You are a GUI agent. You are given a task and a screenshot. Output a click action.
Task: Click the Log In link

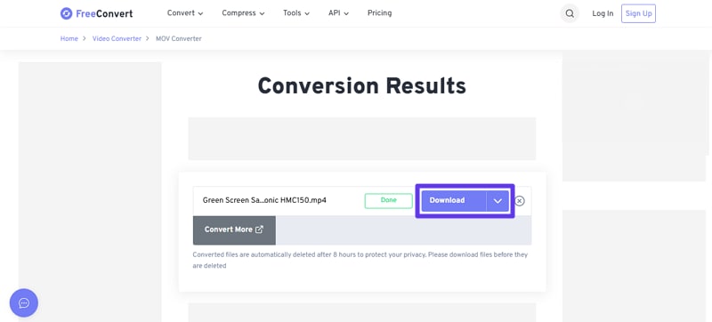tap(603, 13)
